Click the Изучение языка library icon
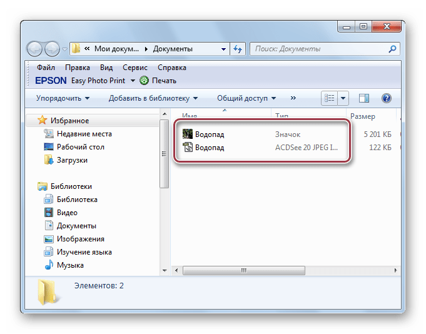Viewport: 426px width, 334px height. pos(49,251)
